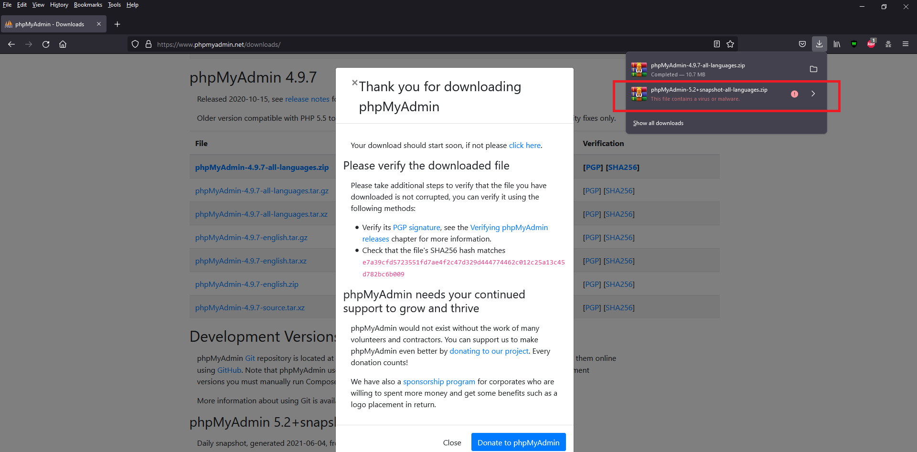Click the warning badge on the 5.2 snapshot download
Screen dimensions: 917x452
point(795,94)
